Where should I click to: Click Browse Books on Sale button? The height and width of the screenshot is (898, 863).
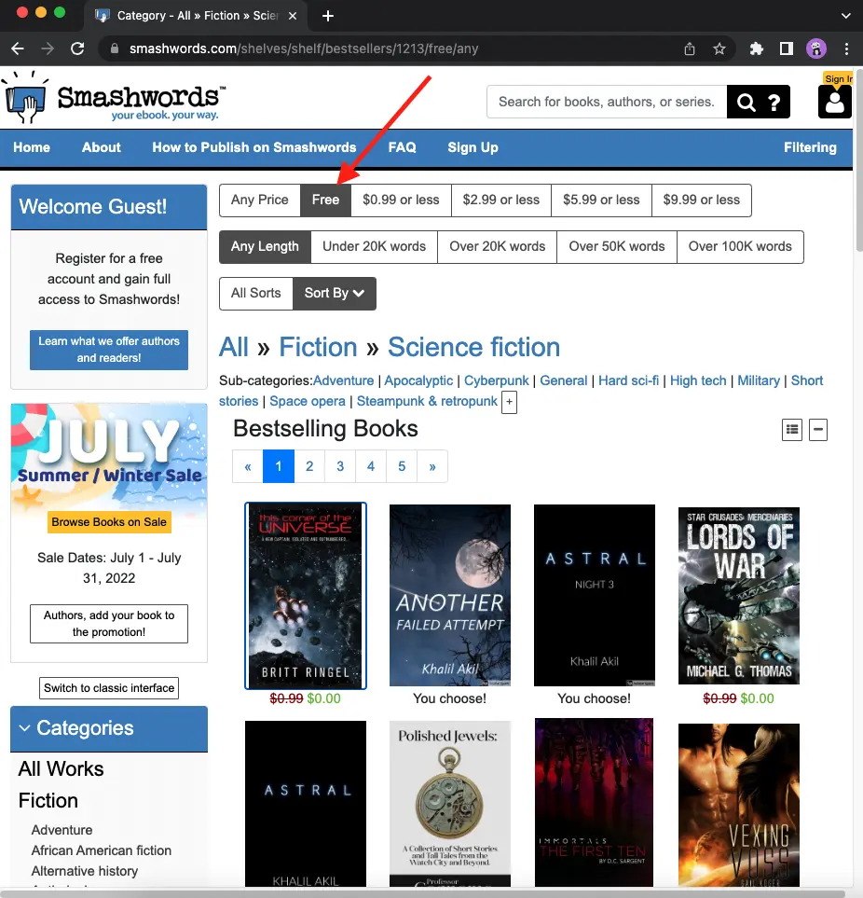[109, 522]
